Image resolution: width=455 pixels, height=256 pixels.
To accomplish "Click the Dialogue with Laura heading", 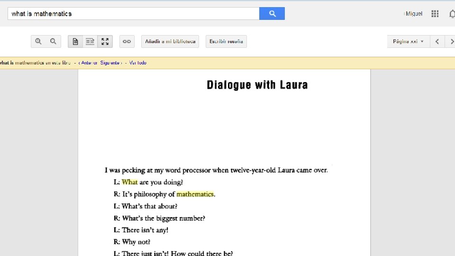I will point(257,85).
